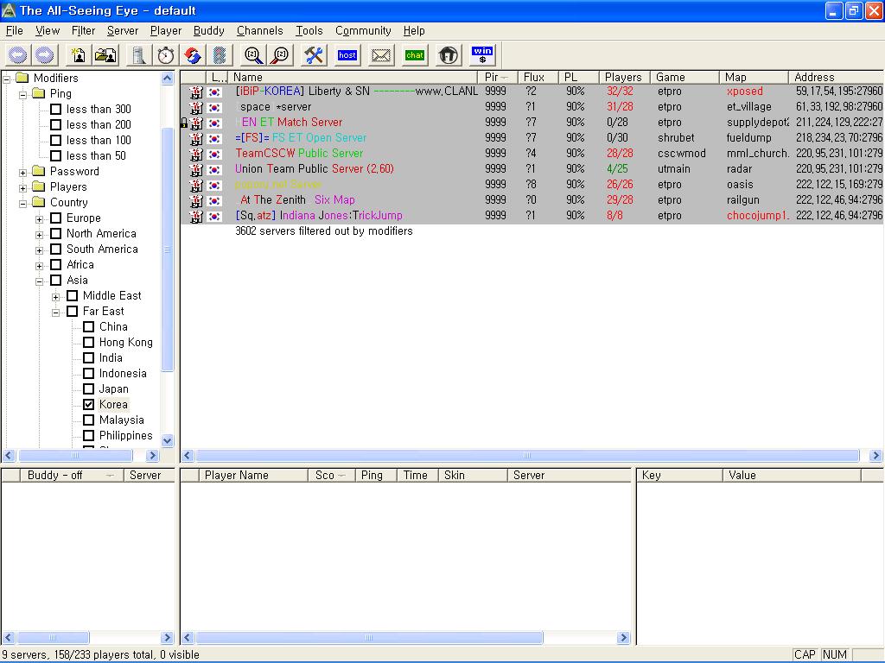Image resolution: width=885 pixels, height=663 pixels.
Task: Click the green chat icon
Action: pos(415,55)
